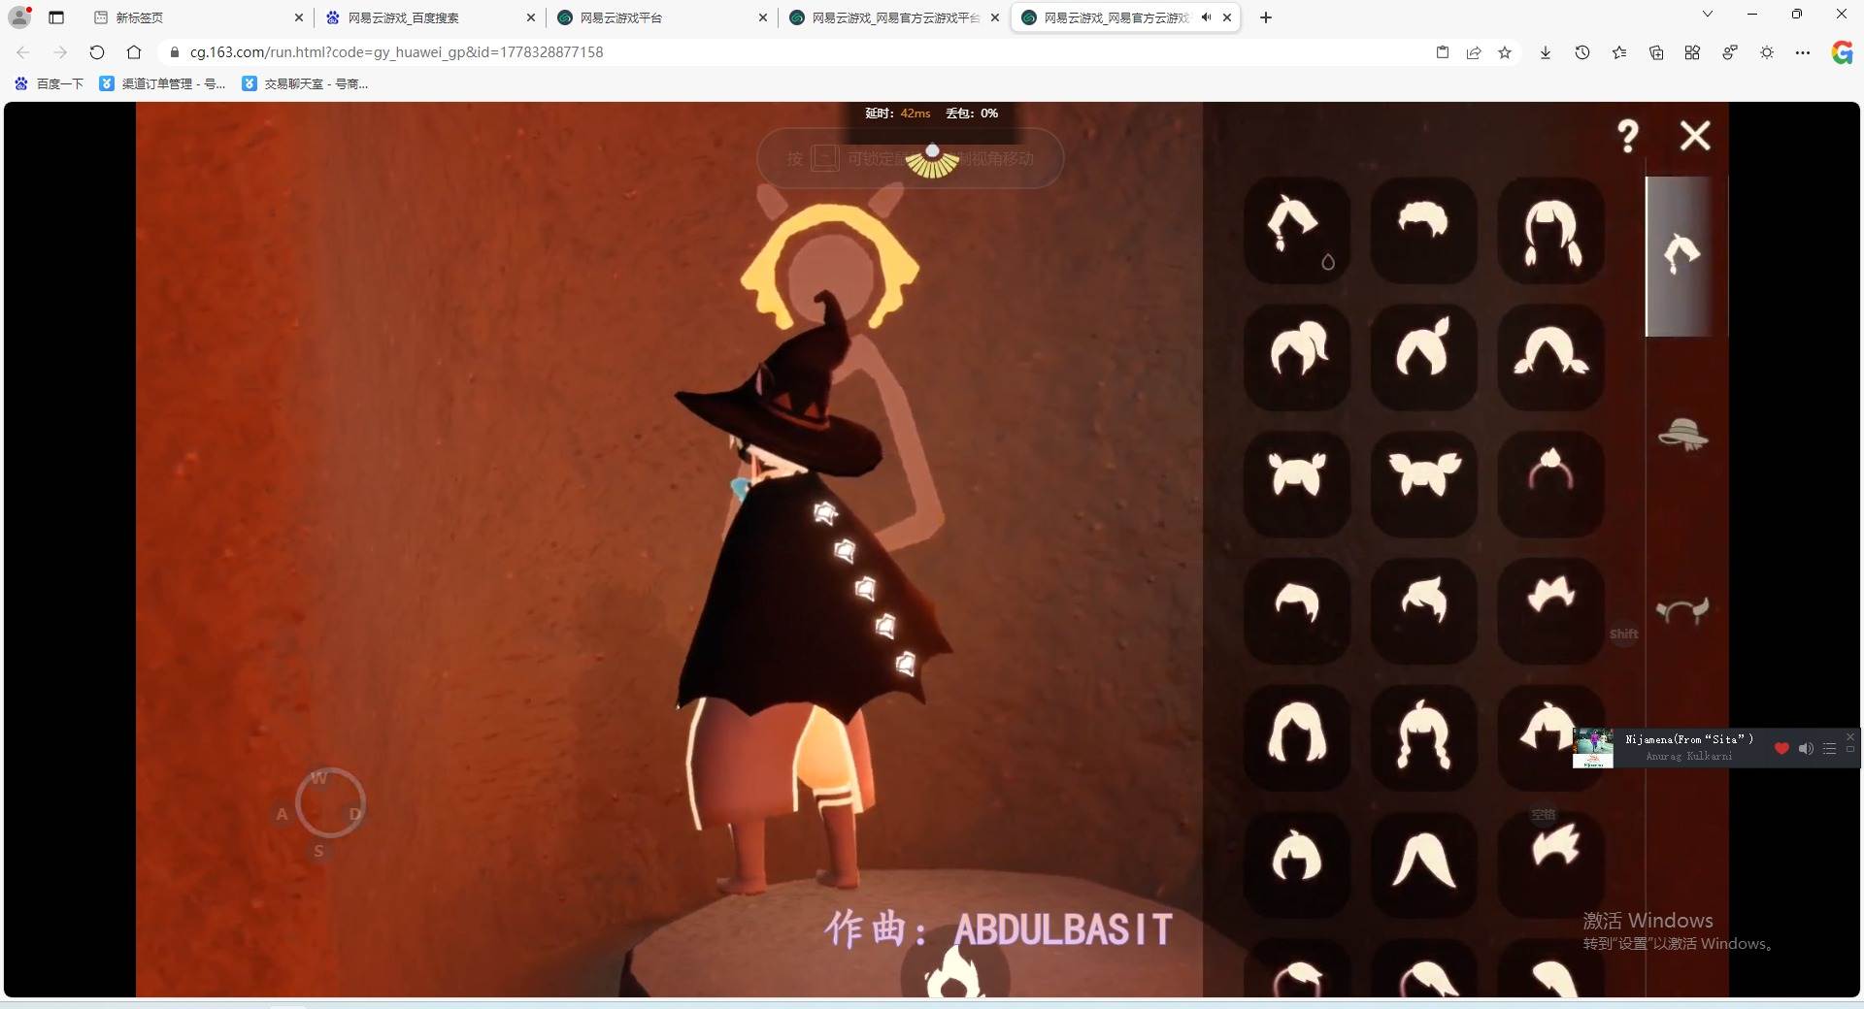Image resolution: width=1864 pixels, height=1009 pixels.
Task: Click the WASD virtual joystick circle
Action: (x=330, y=803)
